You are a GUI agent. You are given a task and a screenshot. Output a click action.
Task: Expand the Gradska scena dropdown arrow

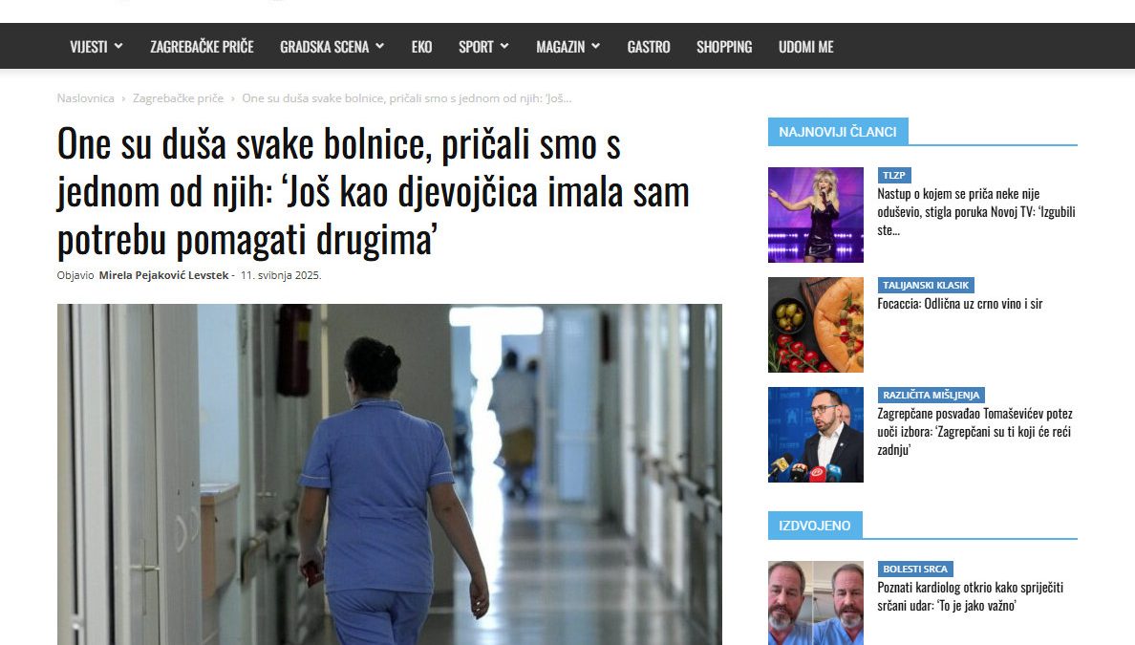pyautogui.click(x=379, y=46)
